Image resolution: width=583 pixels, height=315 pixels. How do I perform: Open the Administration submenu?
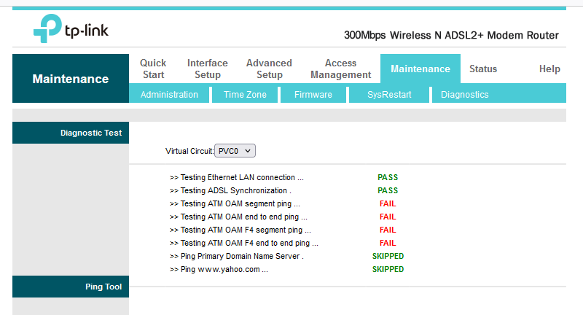point(169,94)
